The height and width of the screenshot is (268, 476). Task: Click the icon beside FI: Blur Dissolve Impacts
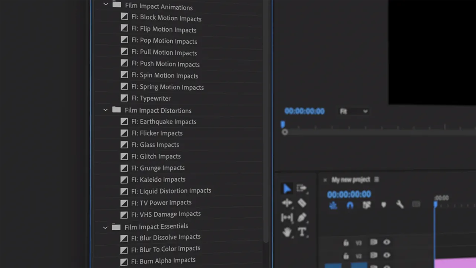click(124, 238)
